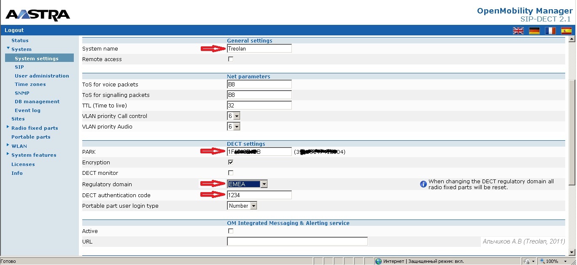Screen dimensions: 577x265
Task: Select the English language flag icon
Action: tap(518, 30)
